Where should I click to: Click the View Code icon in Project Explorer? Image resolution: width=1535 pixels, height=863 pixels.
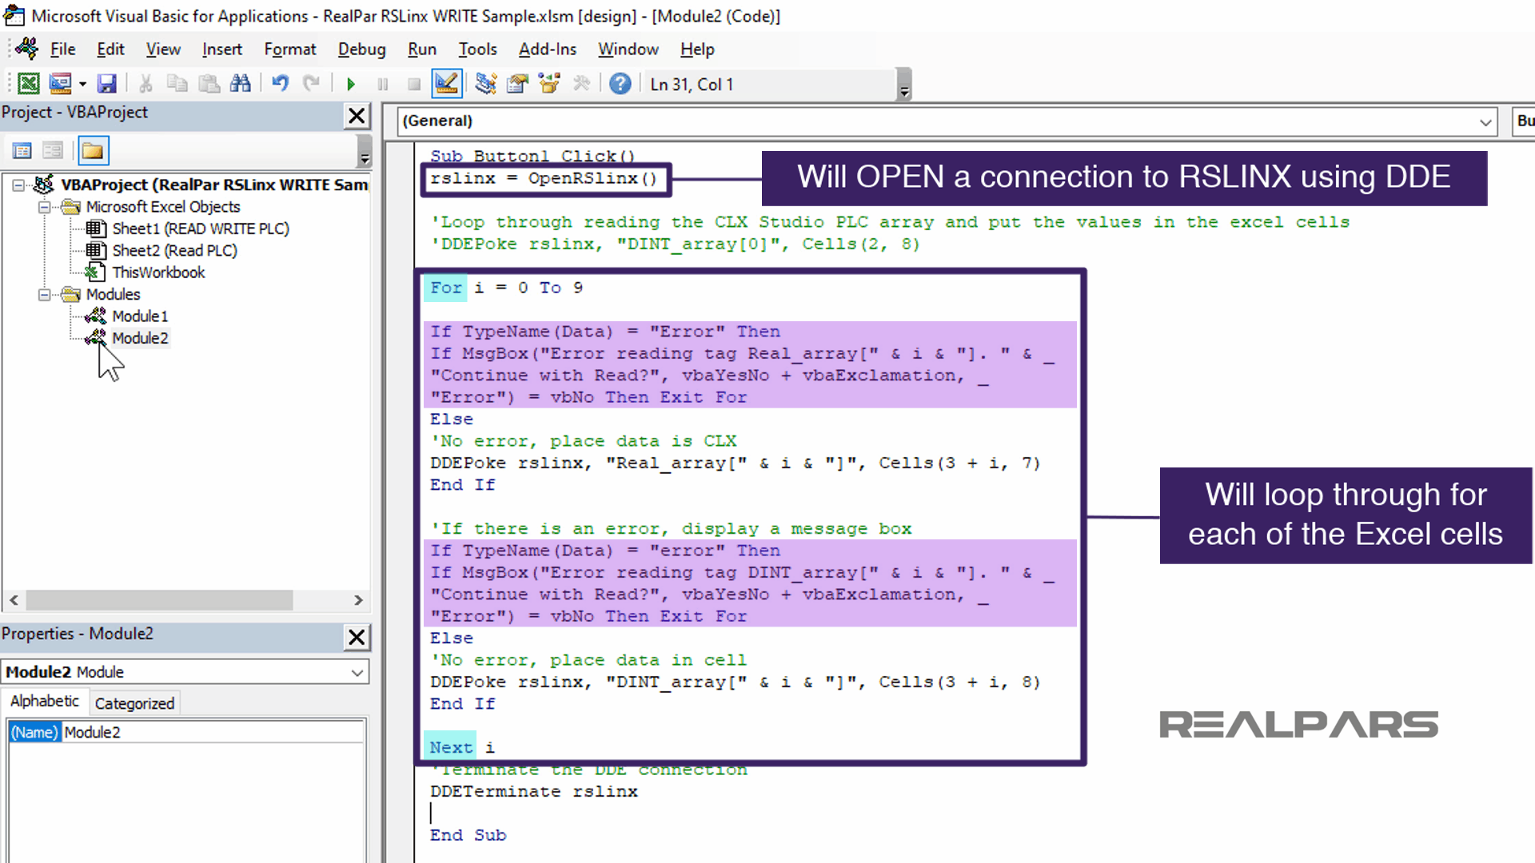[x=22, y=150]
